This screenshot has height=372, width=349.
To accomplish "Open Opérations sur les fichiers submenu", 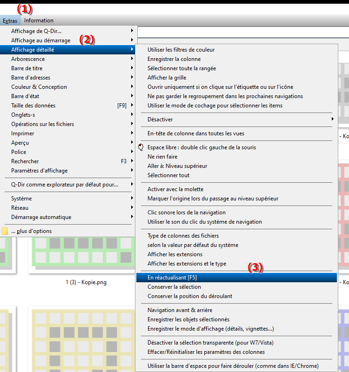I will click(68, 124).
